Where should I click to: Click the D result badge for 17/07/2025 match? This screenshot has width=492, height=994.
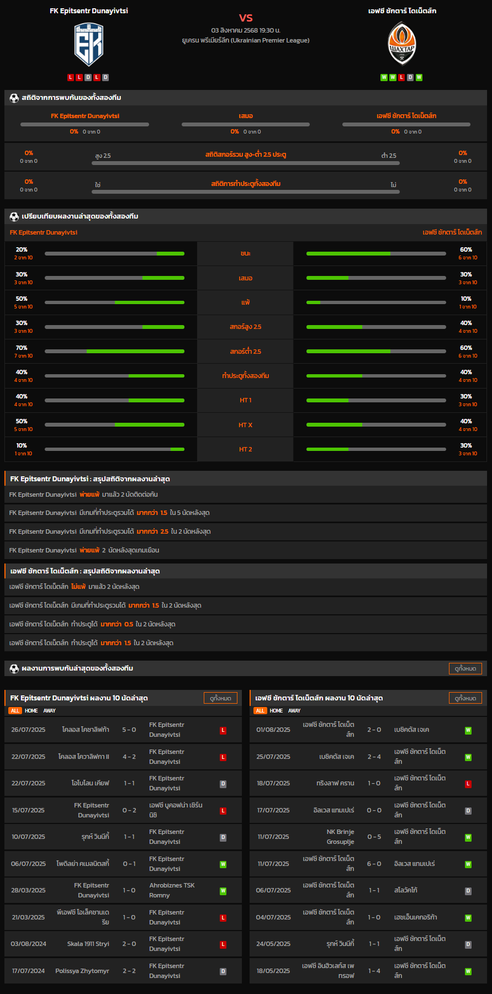[468, 811]
